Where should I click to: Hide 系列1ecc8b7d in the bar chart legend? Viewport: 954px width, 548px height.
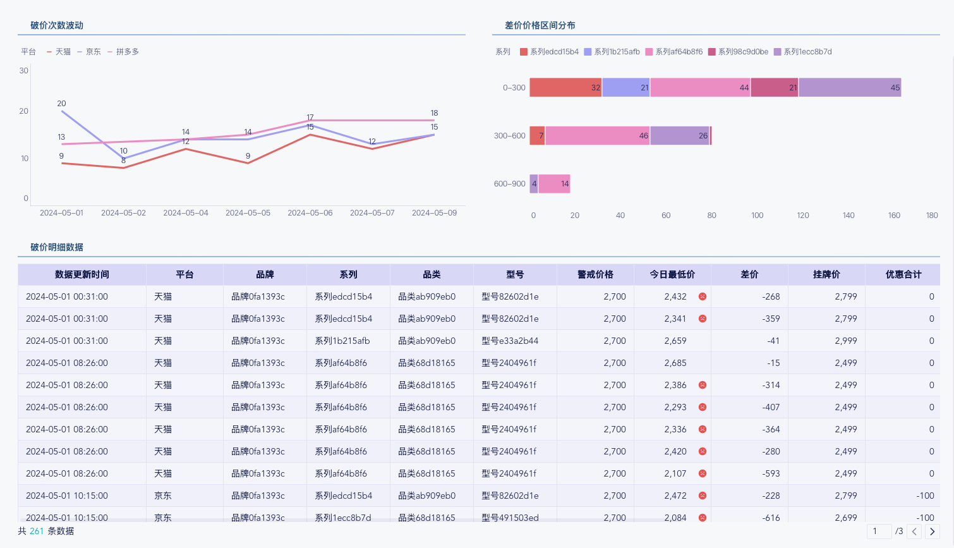(x=802, y=52)
